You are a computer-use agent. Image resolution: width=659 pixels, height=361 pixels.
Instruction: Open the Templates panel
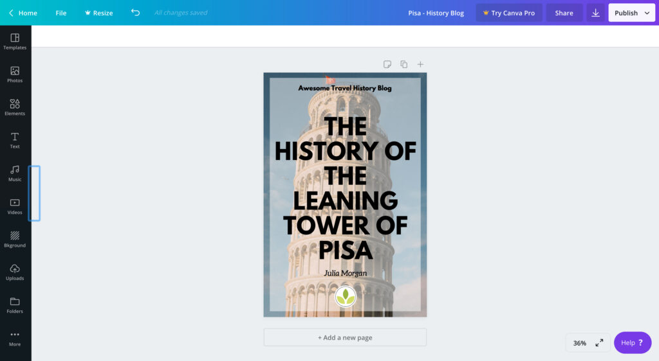[15, 42]
